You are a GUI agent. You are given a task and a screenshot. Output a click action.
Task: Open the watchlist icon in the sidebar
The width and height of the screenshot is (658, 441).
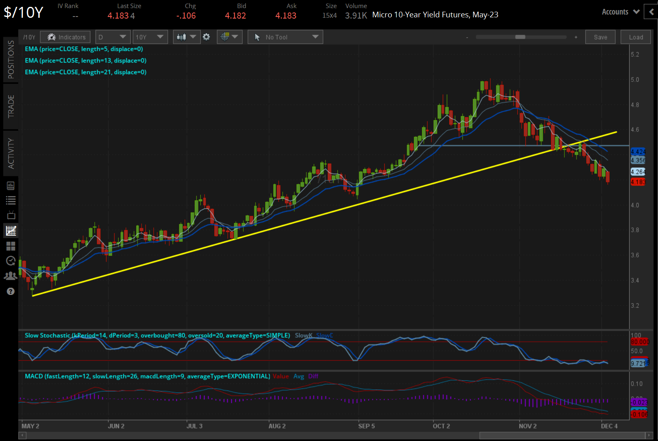coord(11,200)
